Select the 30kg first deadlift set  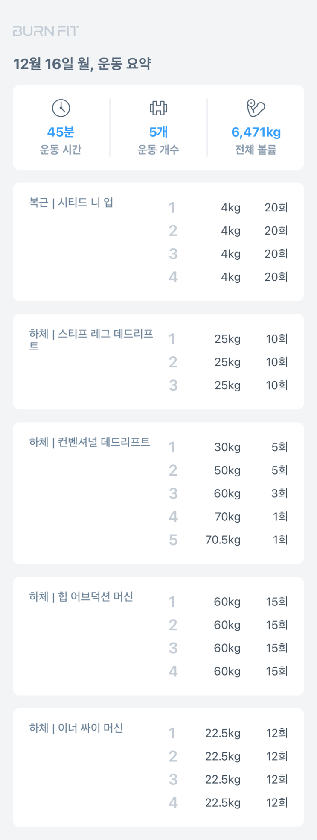(227, 447)
